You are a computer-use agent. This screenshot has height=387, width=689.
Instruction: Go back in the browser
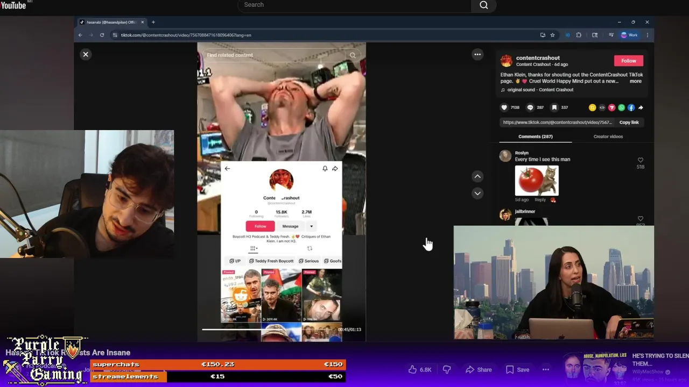(x=80, y=35)
